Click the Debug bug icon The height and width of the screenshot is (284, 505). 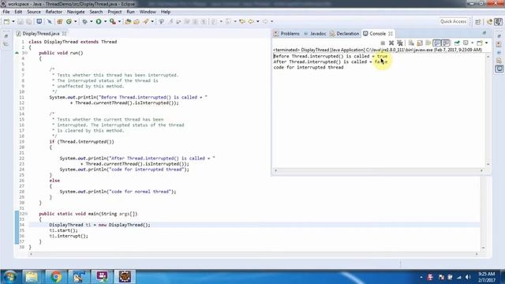tap(84, 21)
